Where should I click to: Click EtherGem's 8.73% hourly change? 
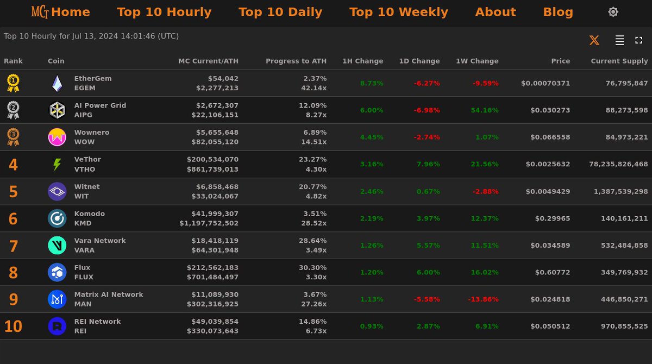tap(372, 83)
